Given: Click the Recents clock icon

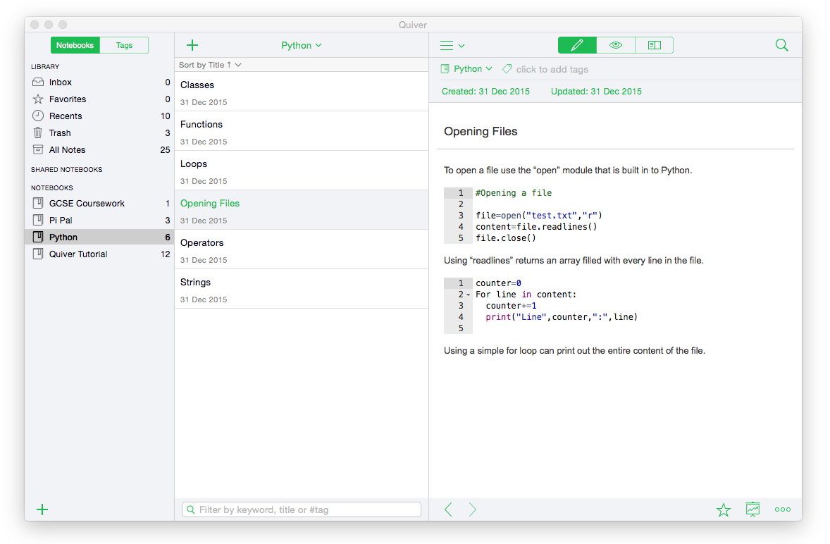Looking at the screenshot, I should click(x=38, y=116).
